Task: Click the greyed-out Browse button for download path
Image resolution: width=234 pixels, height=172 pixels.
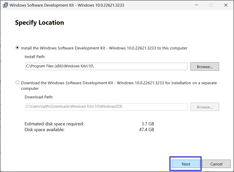Action: pyautogui.click(x=205, y=107)
